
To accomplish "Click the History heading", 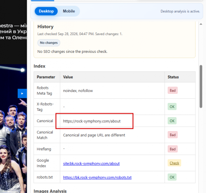I will coord(45,26).
